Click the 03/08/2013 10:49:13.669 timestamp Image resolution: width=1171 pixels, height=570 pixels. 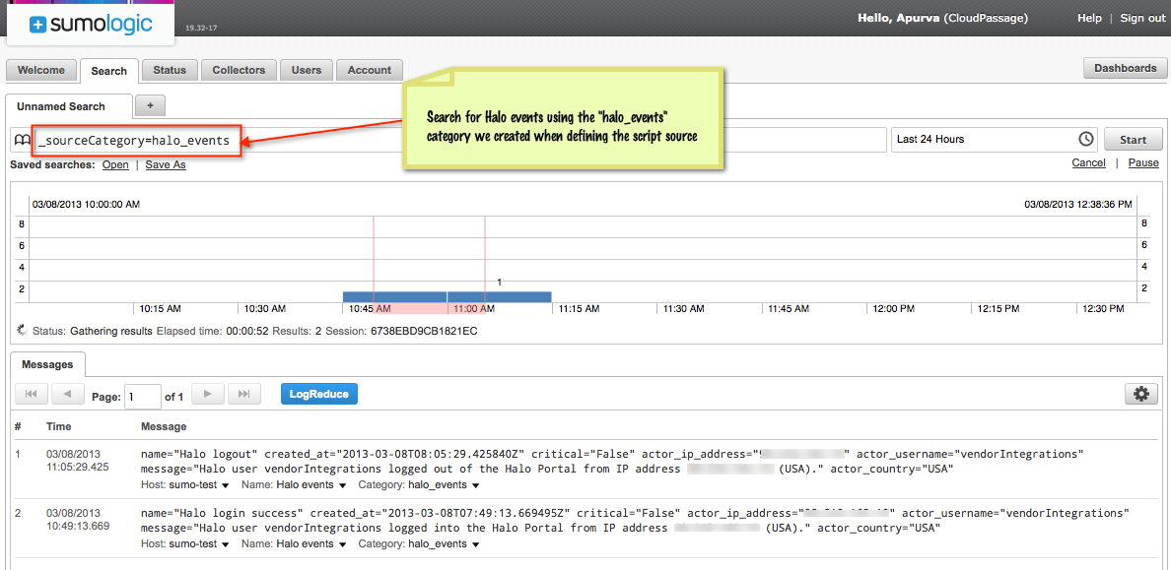click(x=78, y=519)
